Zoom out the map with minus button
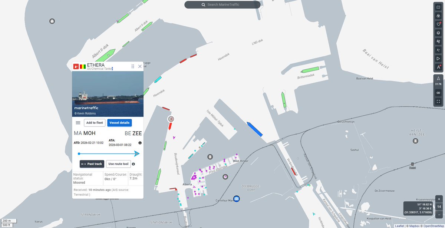Screen dimensions: 445x228 pyautogui.click(x=439, y=214)
